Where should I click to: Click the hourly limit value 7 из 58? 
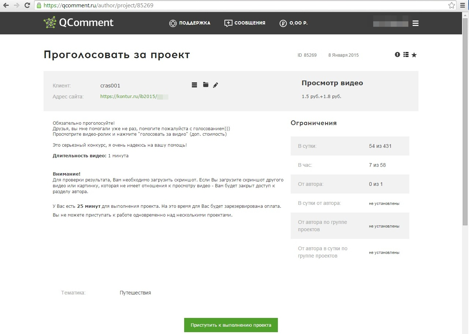pos(377,165)
